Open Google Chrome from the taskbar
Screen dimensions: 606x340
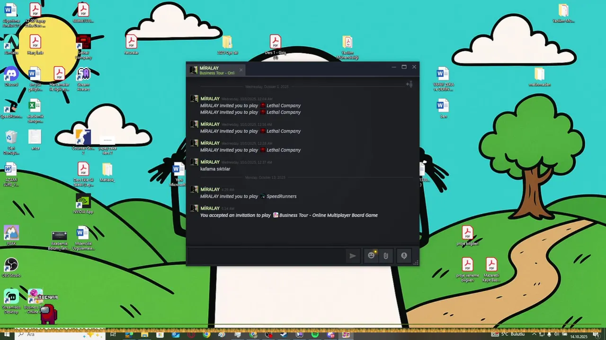206,334
